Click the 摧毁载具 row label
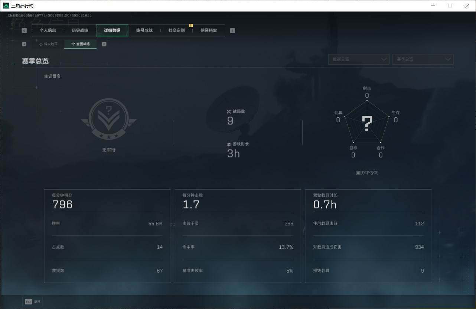Image resolution: width=476 pixels, height=309 pixels. click(x=321, y=271)
